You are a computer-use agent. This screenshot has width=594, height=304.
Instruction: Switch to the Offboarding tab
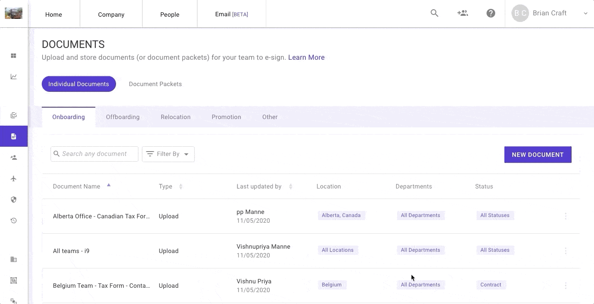pos(123,117)
